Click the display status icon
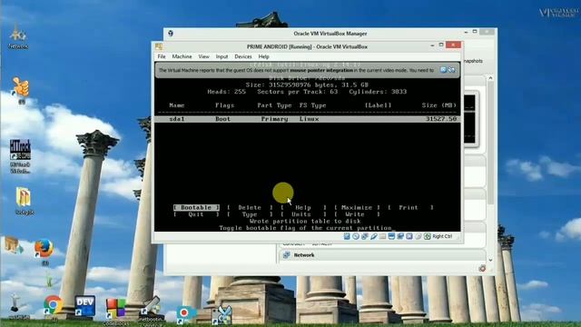581x327 pixels. point(391,236)
